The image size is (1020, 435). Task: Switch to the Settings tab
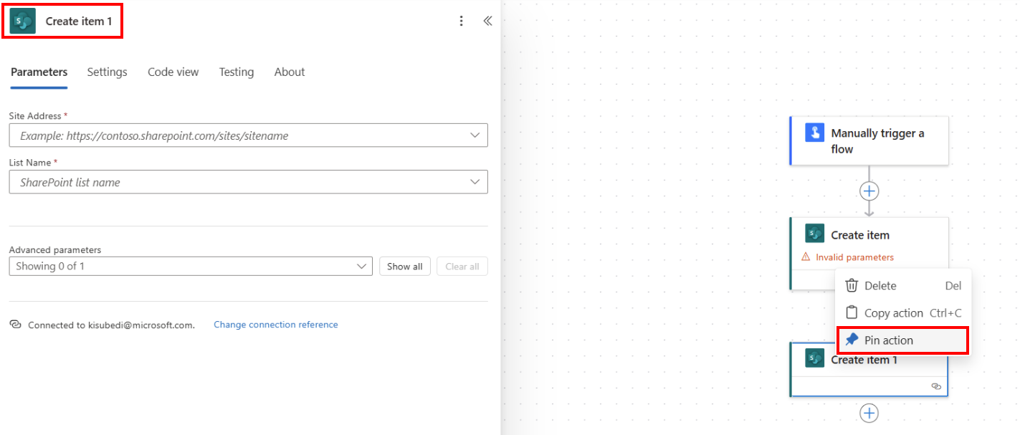(x=107, y=72)
